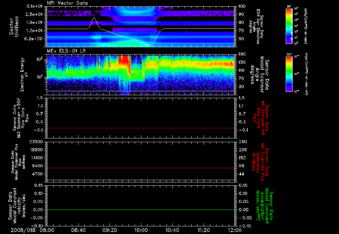The image size is (339, 234).
Task: Click the green constant velocity line
Action: tap(141, 210)
